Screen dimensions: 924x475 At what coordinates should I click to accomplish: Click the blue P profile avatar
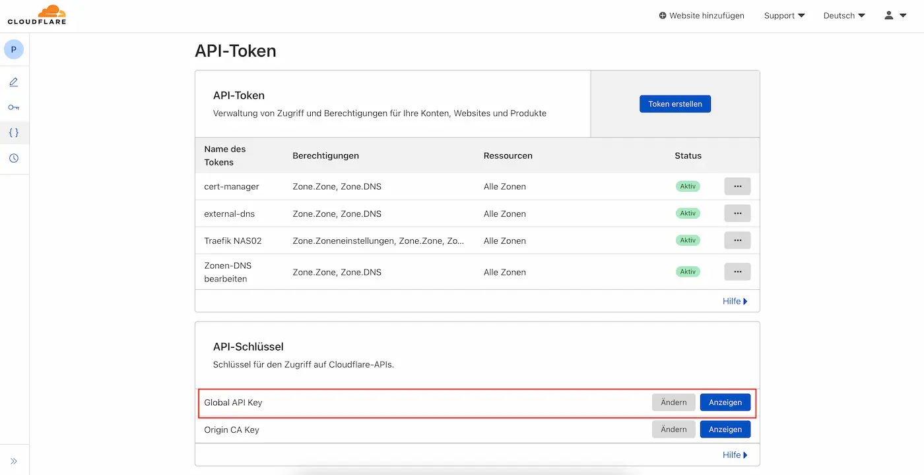(x=14, y=49)
